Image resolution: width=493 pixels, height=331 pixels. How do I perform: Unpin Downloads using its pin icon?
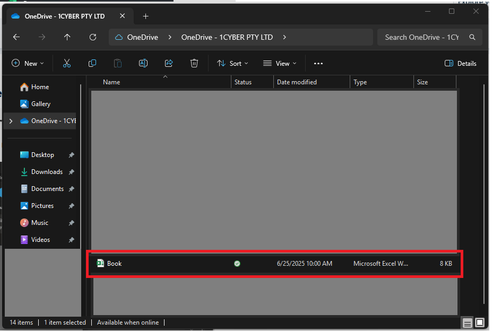point(71,172)
